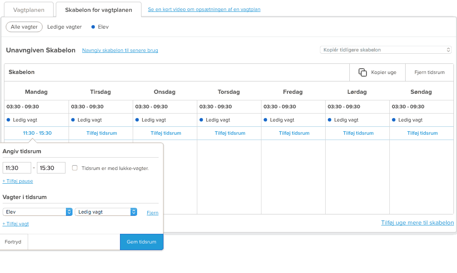The height and width of the screenshot is (273, 457).
Task: Click blue dot next to Mandag's Ledig vagt
Action: tap(8, 119)
